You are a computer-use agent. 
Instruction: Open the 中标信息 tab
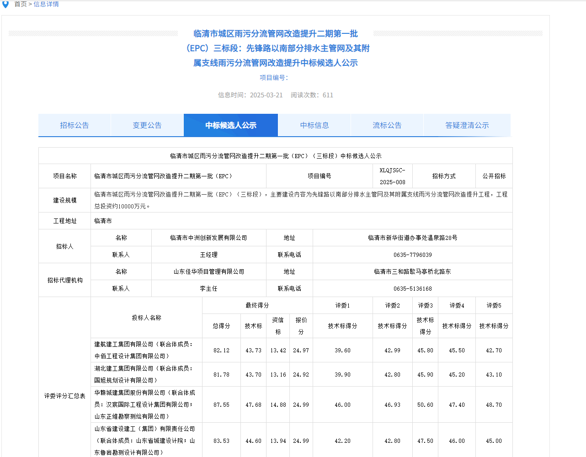point(314,125)
